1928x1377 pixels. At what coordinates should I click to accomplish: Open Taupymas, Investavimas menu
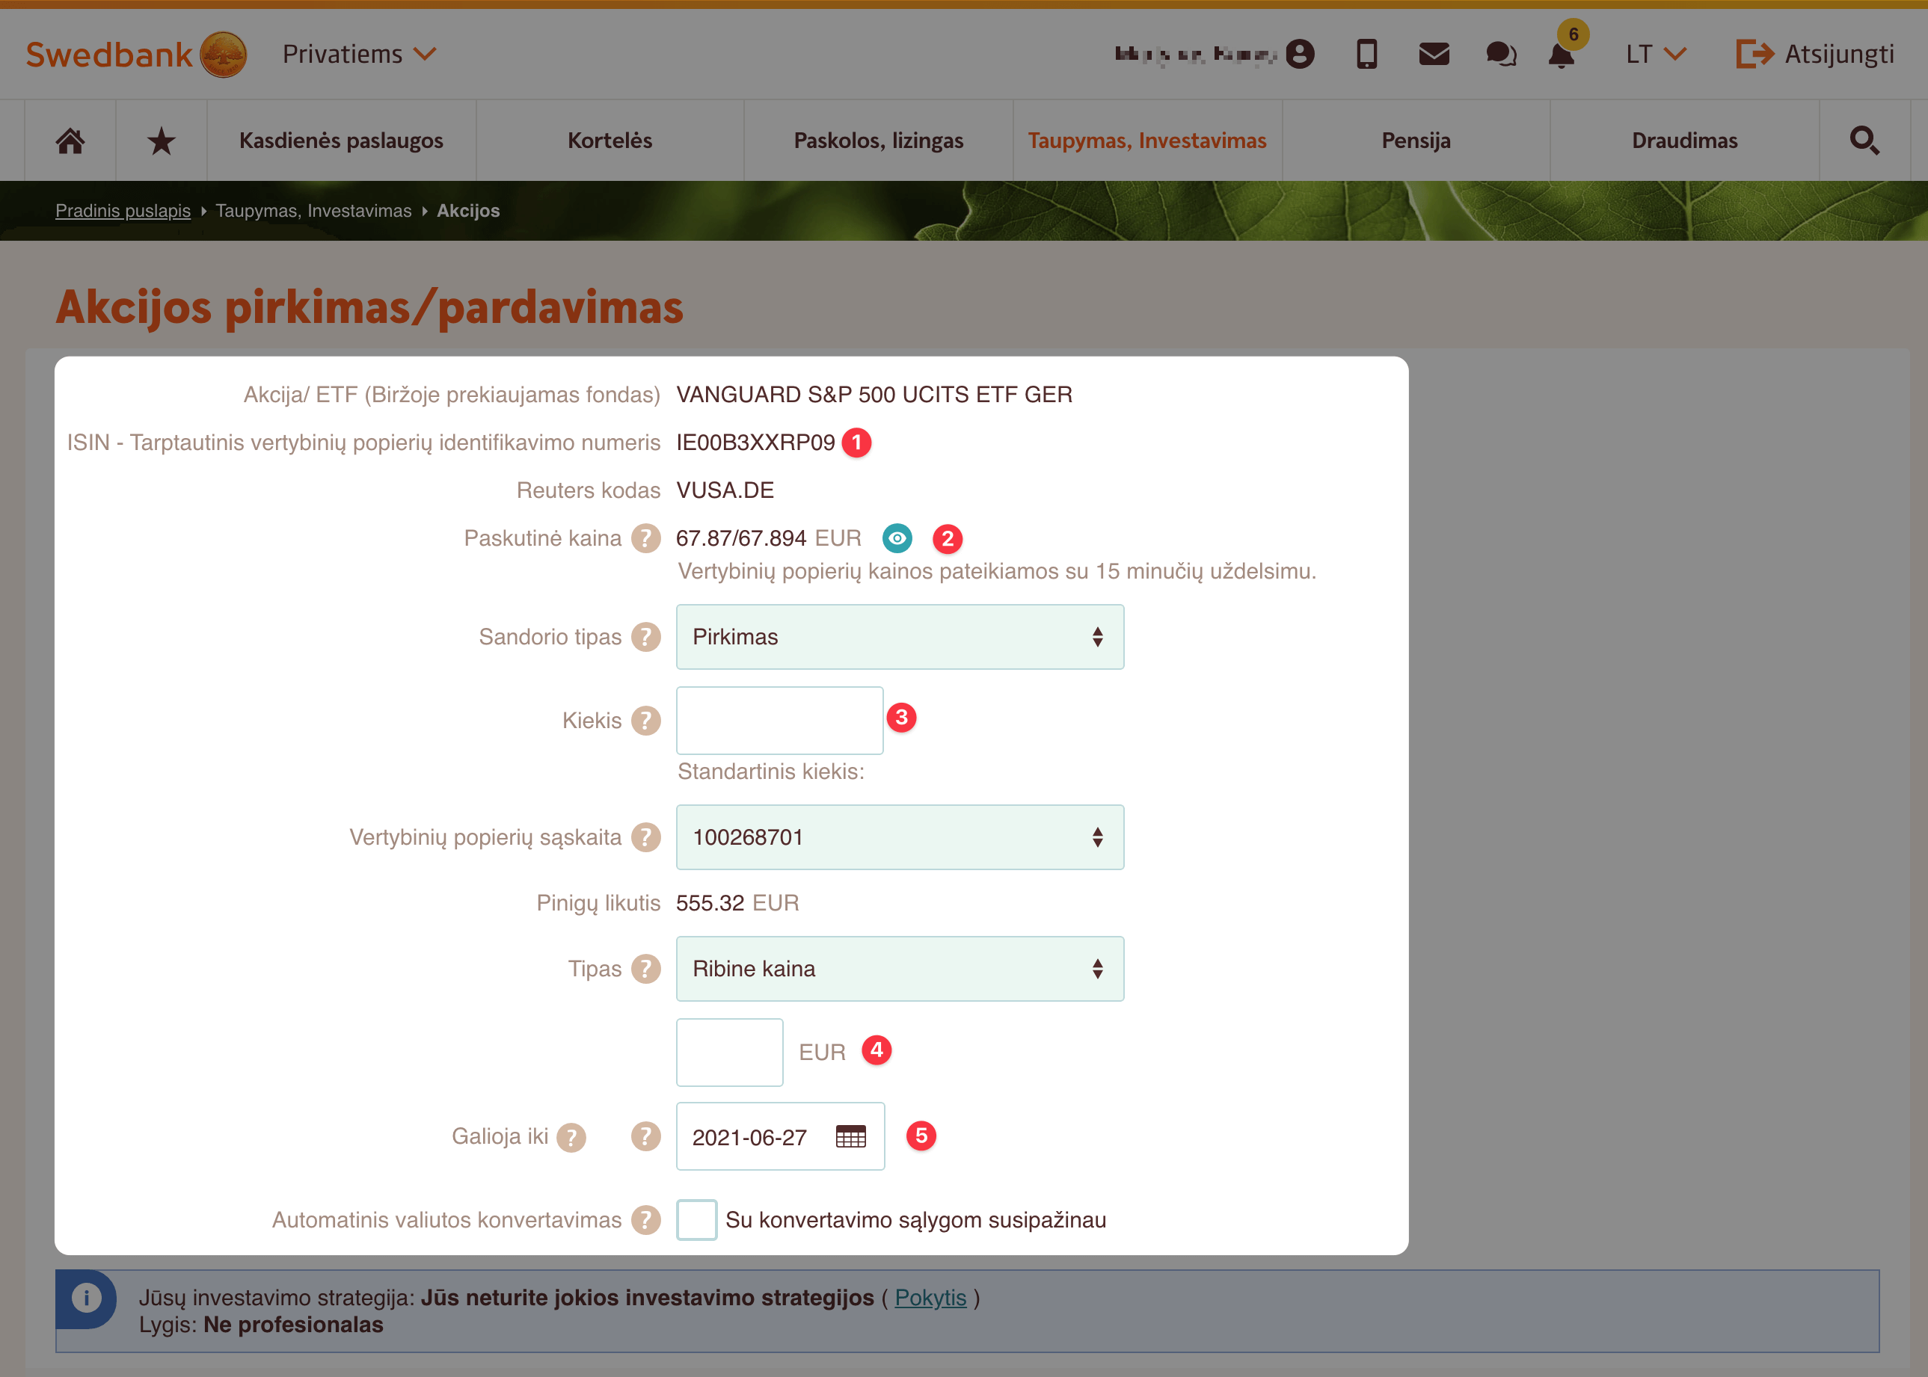click(x=1146, y=141)
